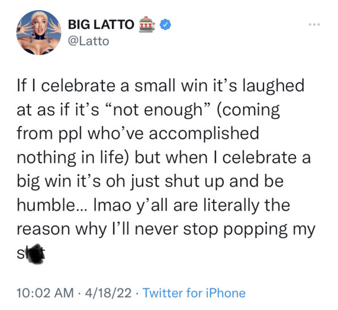Click the opening words "If I celebrate"

(66, 86)
